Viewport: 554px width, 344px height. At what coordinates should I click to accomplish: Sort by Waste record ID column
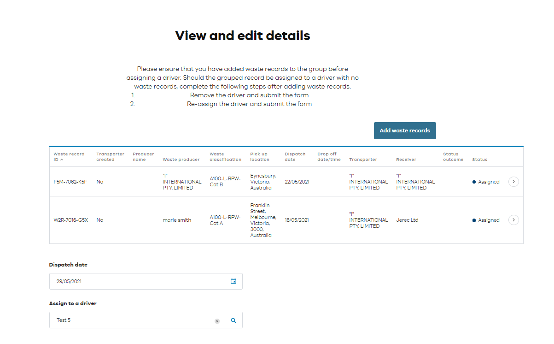click(69, 157)
